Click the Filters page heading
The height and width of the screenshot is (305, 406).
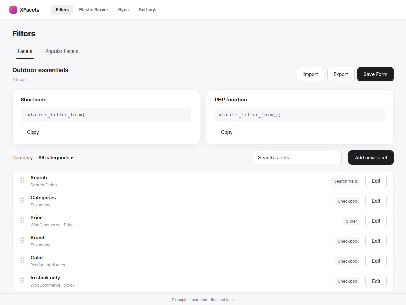[x=24, y=34]
